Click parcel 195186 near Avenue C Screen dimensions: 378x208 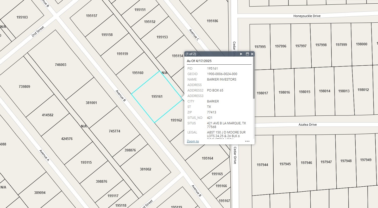point(212,21)
